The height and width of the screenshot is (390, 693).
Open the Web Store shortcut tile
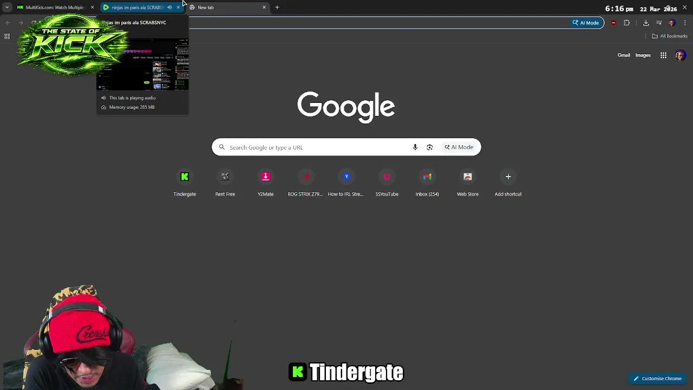[468, 184]
